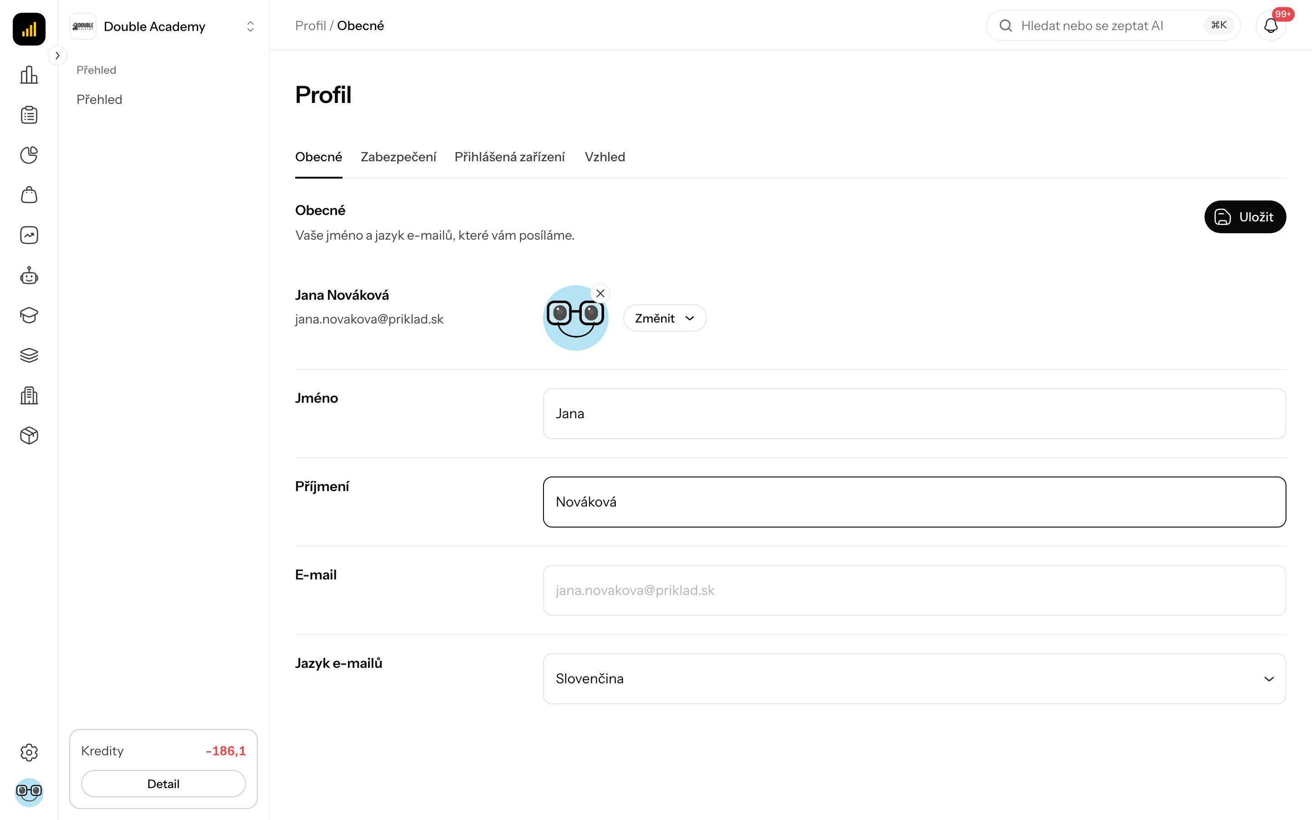Open the shopping bag sidebar icon

click(29, 195)
